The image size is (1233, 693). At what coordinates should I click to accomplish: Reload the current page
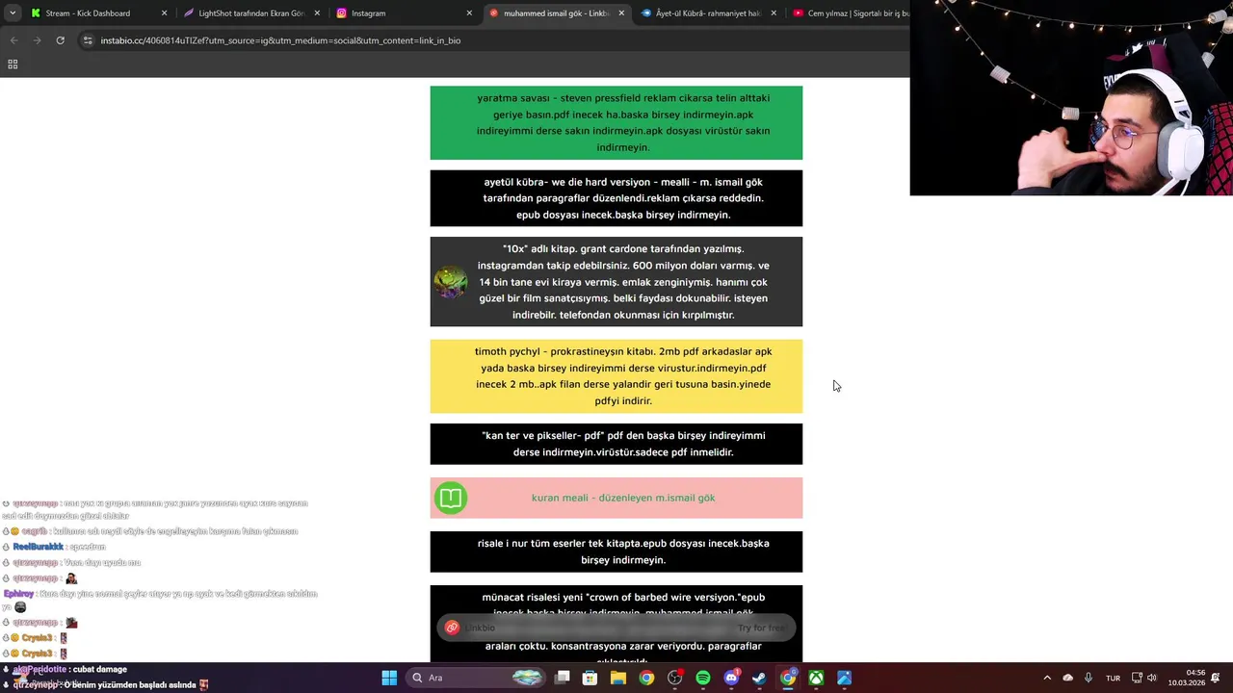click(60, 40)
